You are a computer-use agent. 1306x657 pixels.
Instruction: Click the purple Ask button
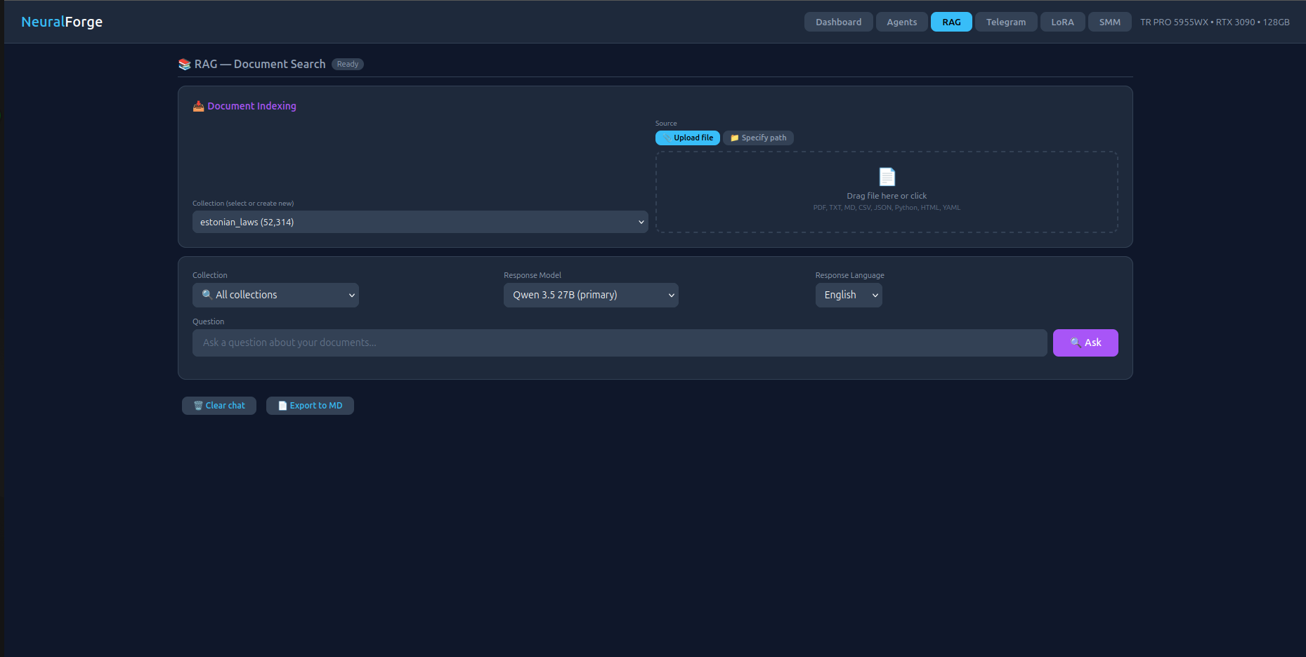[x=1085, y=343]
